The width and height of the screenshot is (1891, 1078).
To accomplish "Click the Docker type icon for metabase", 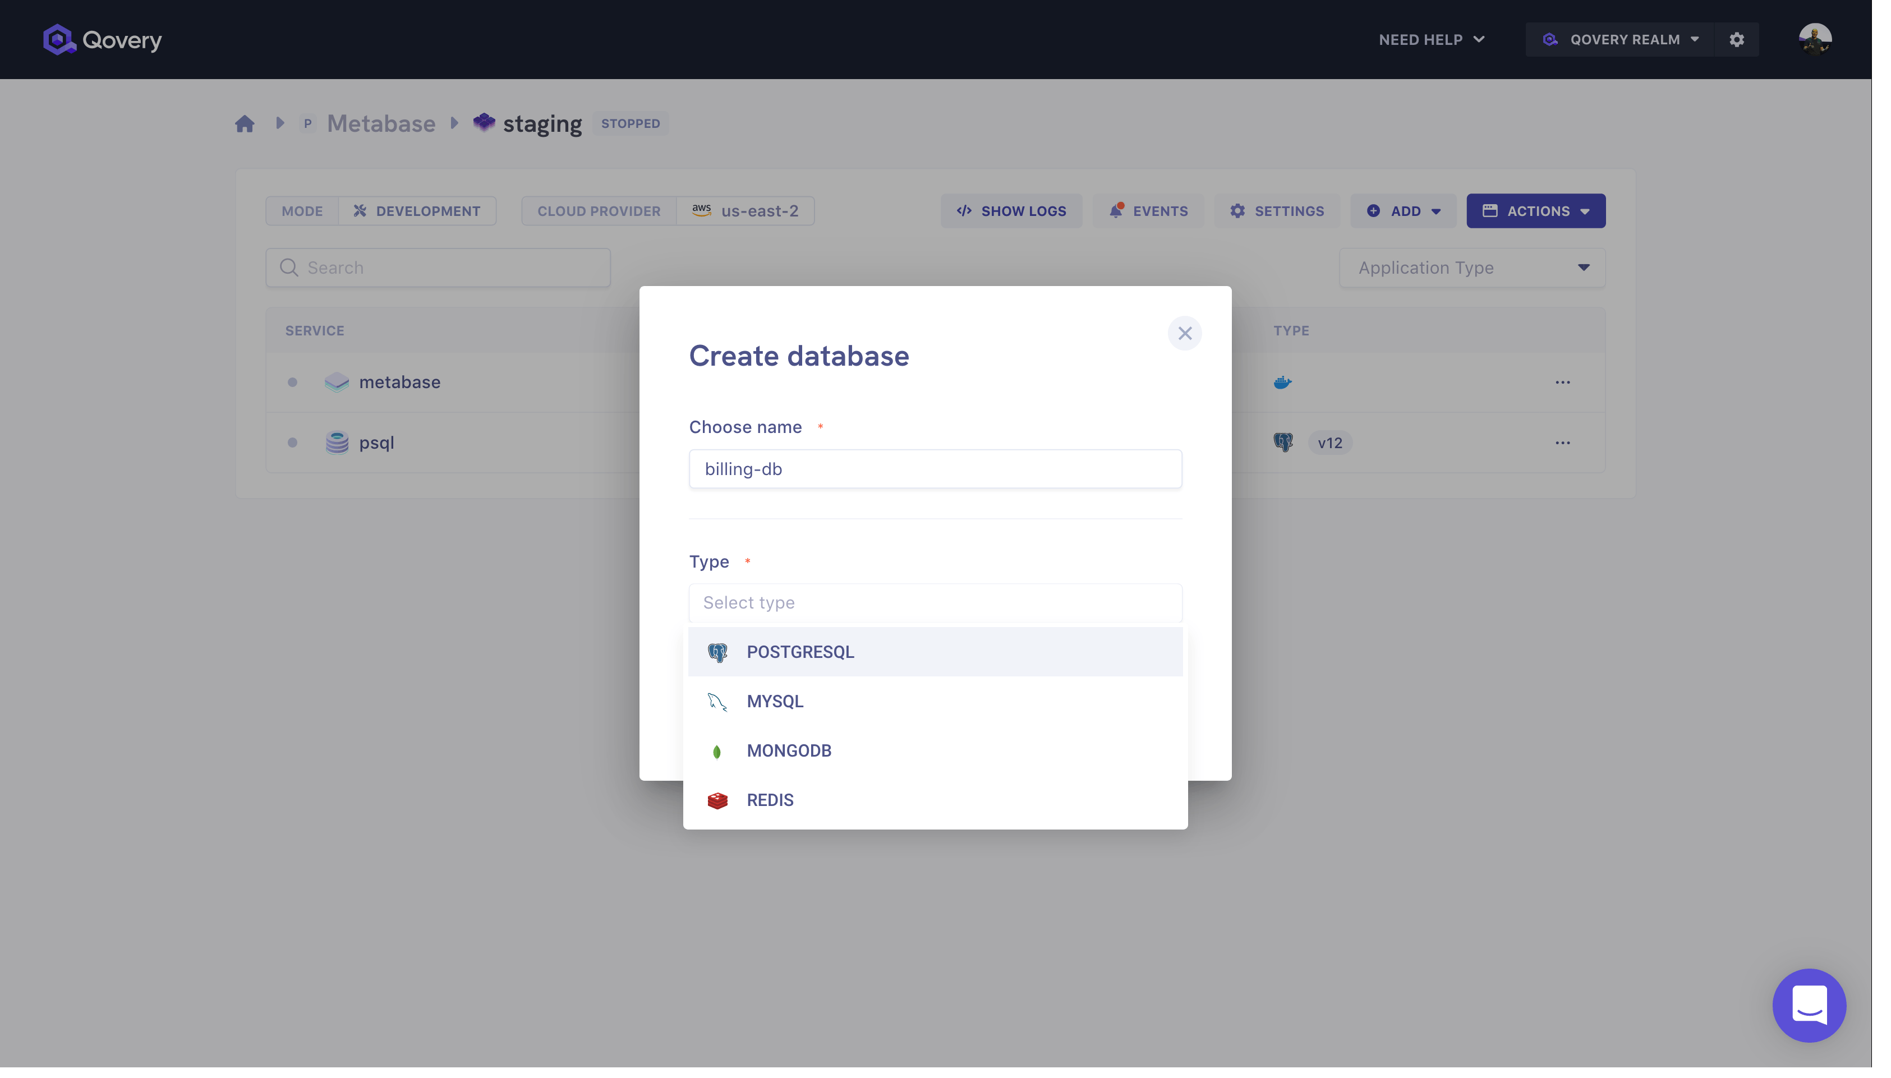I will 1282,383.
